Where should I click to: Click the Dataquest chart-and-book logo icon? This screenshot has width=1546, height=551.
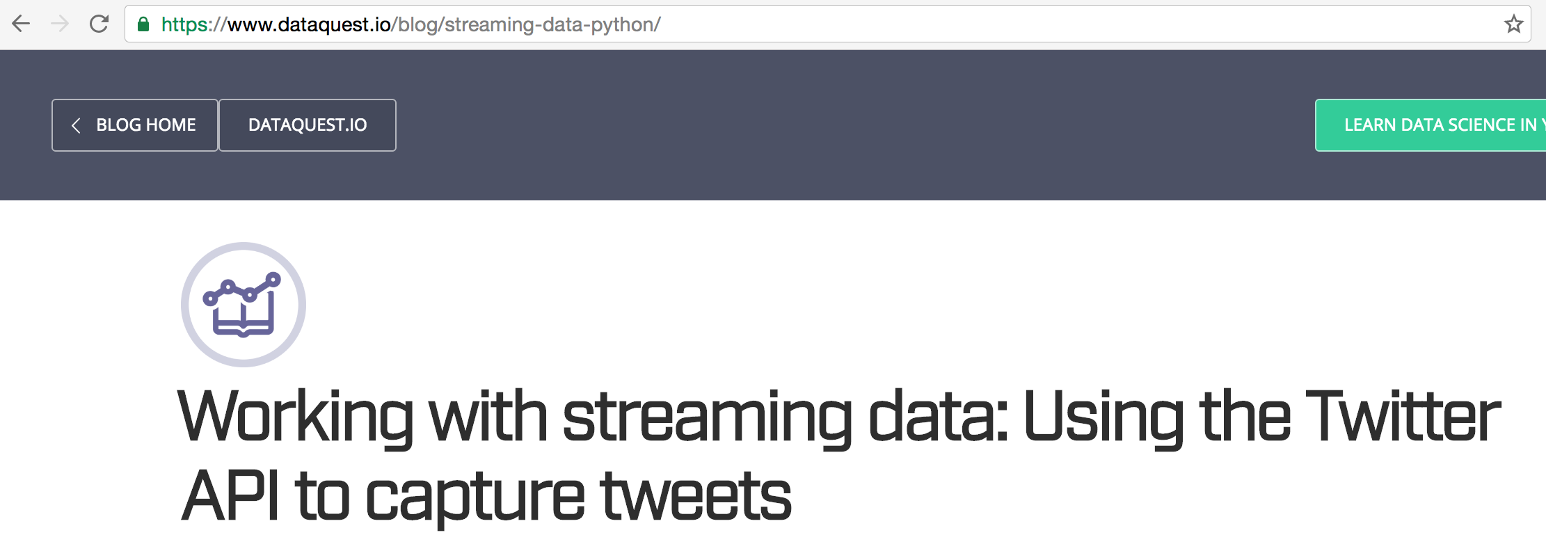(244, 305)
